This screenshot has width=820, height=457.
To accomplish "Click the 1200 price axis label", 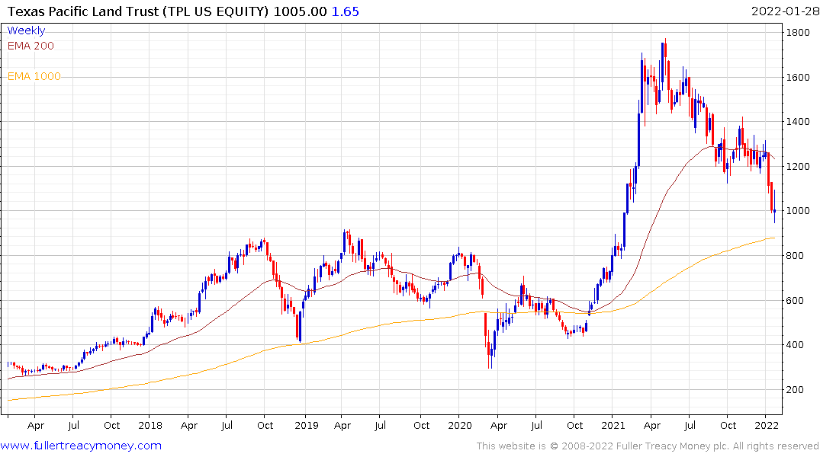I will pos(798,167).
